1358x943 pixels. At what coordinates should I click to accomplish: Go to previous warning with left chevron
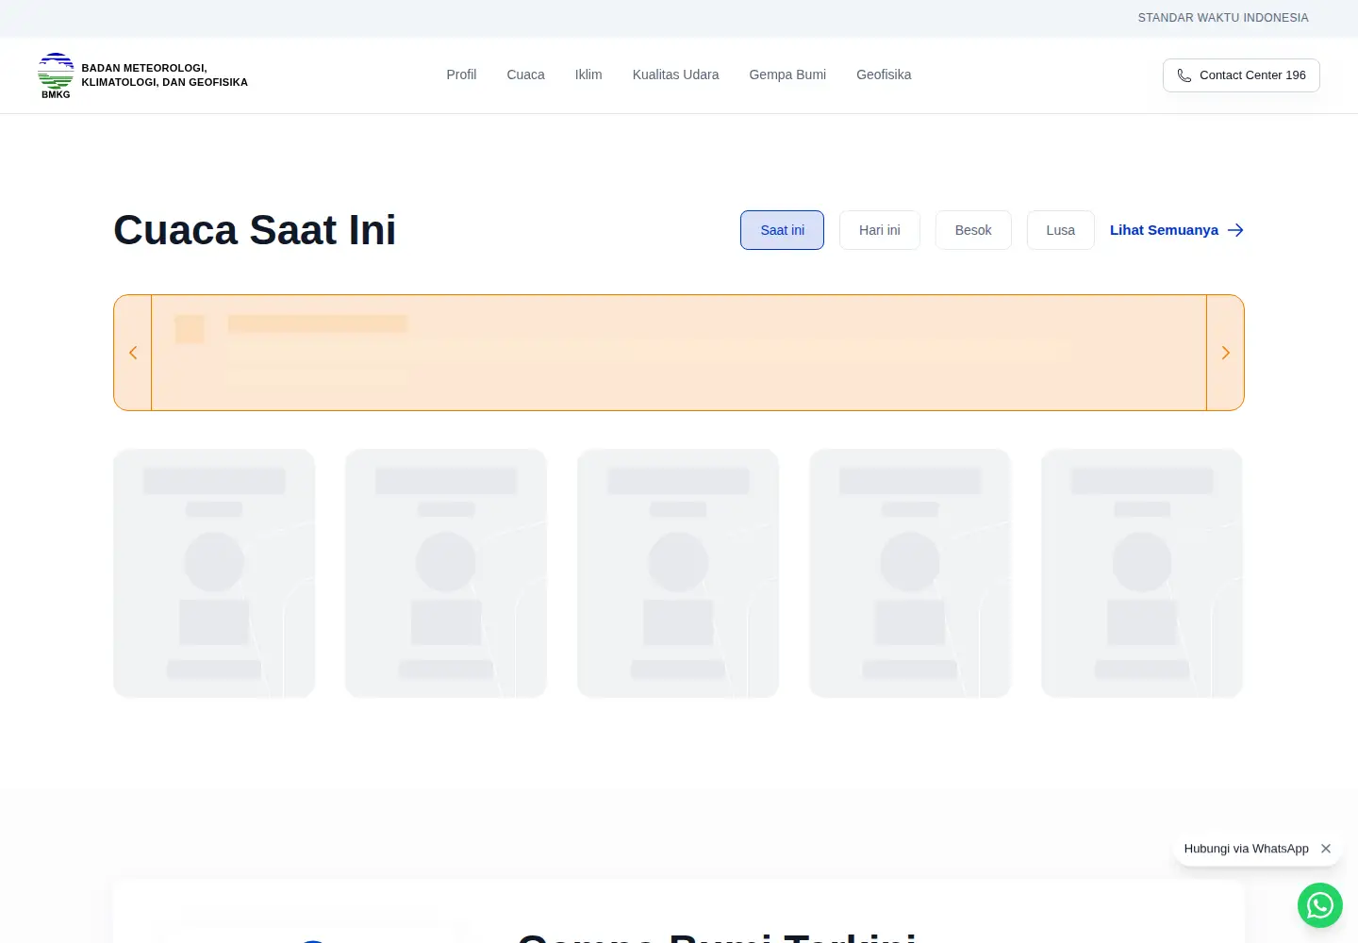click(133, 353)
